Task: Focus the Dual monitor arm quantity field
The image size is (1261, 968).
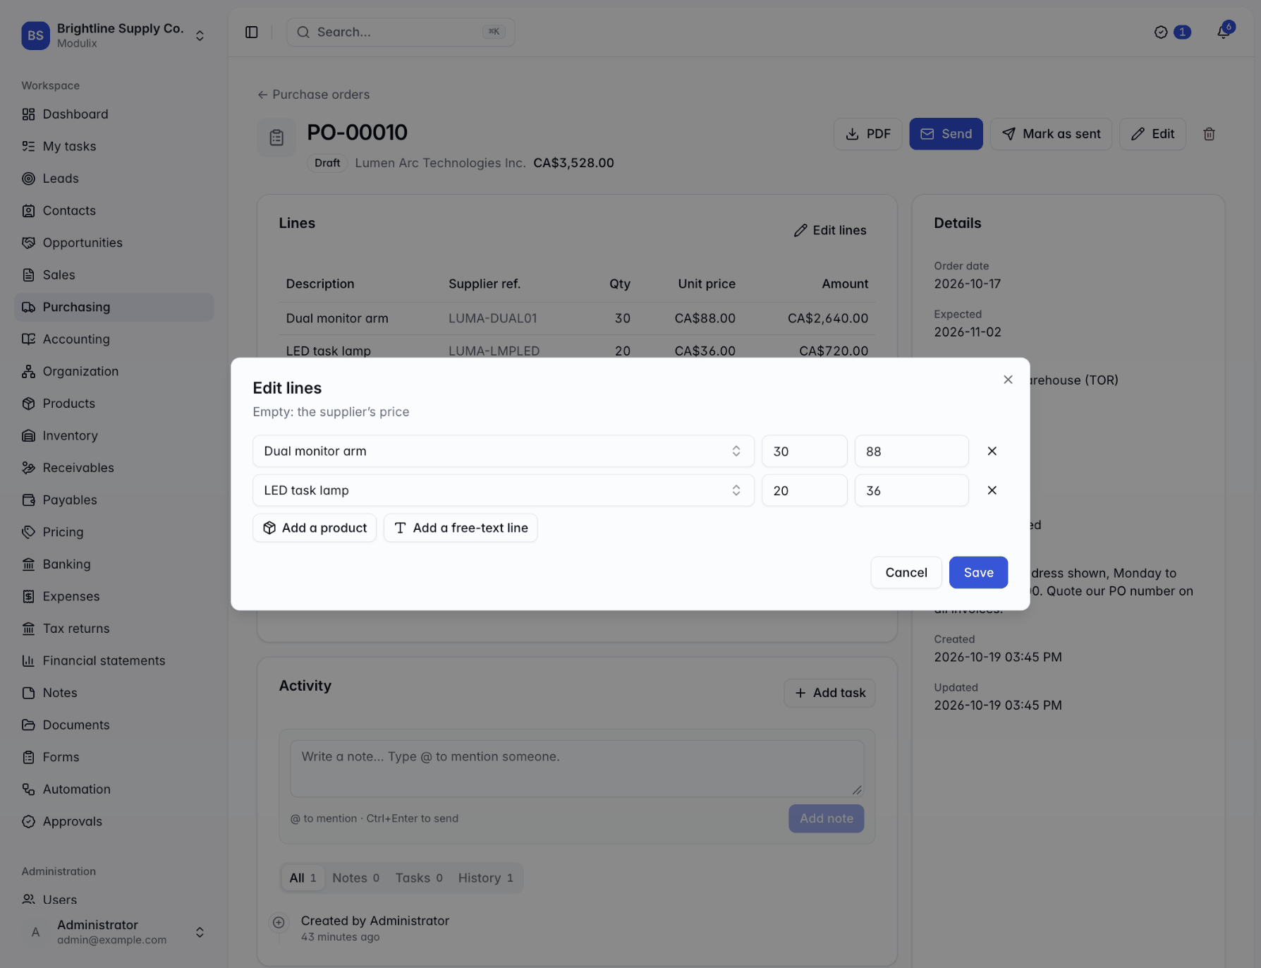Action: [804, 451]
